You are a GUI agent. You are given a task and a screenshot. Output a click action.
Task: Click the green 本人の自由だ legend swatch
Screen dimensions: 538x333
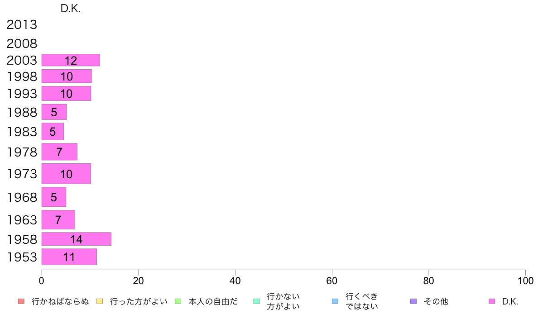178,301
